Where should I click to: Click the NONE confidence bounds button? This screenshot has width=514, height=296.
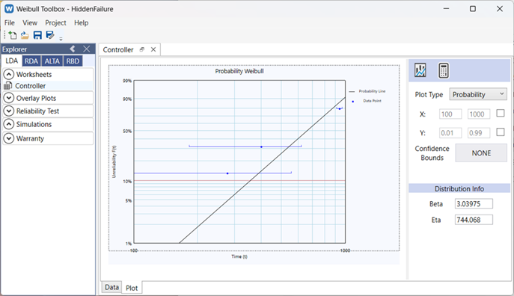(481, 153)
